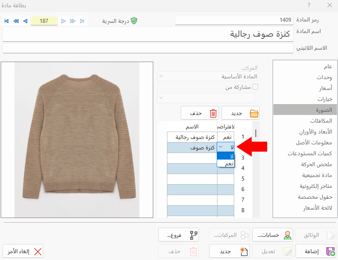Click the image table vertical scrollbar handle

256,133
